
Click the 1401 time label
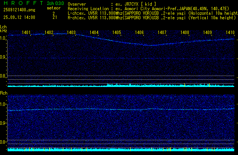26,33
